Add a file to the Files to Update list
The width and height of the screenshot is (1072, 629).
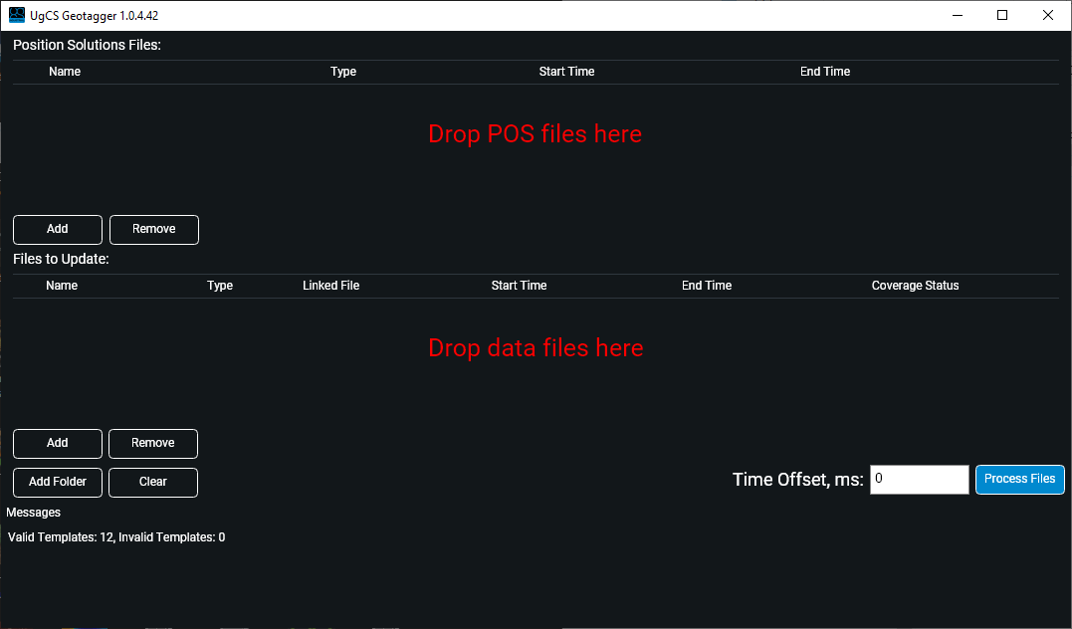[58, 443]
